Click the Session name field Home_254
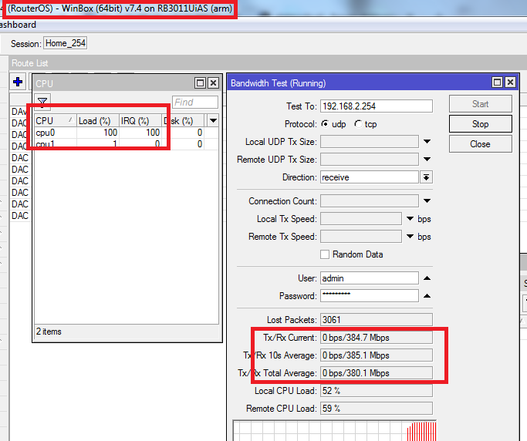The image size is (527, 441). pyautogui.click(x=66, y=43)
